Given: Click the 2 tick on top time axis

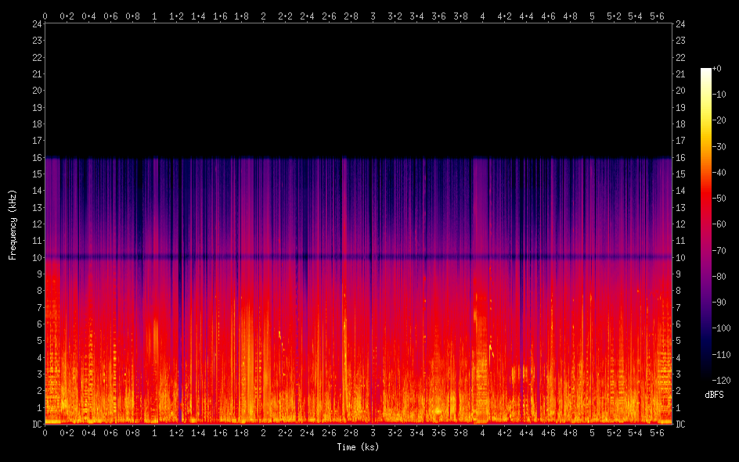Looking at the screenshot, I should coord(264,15).
